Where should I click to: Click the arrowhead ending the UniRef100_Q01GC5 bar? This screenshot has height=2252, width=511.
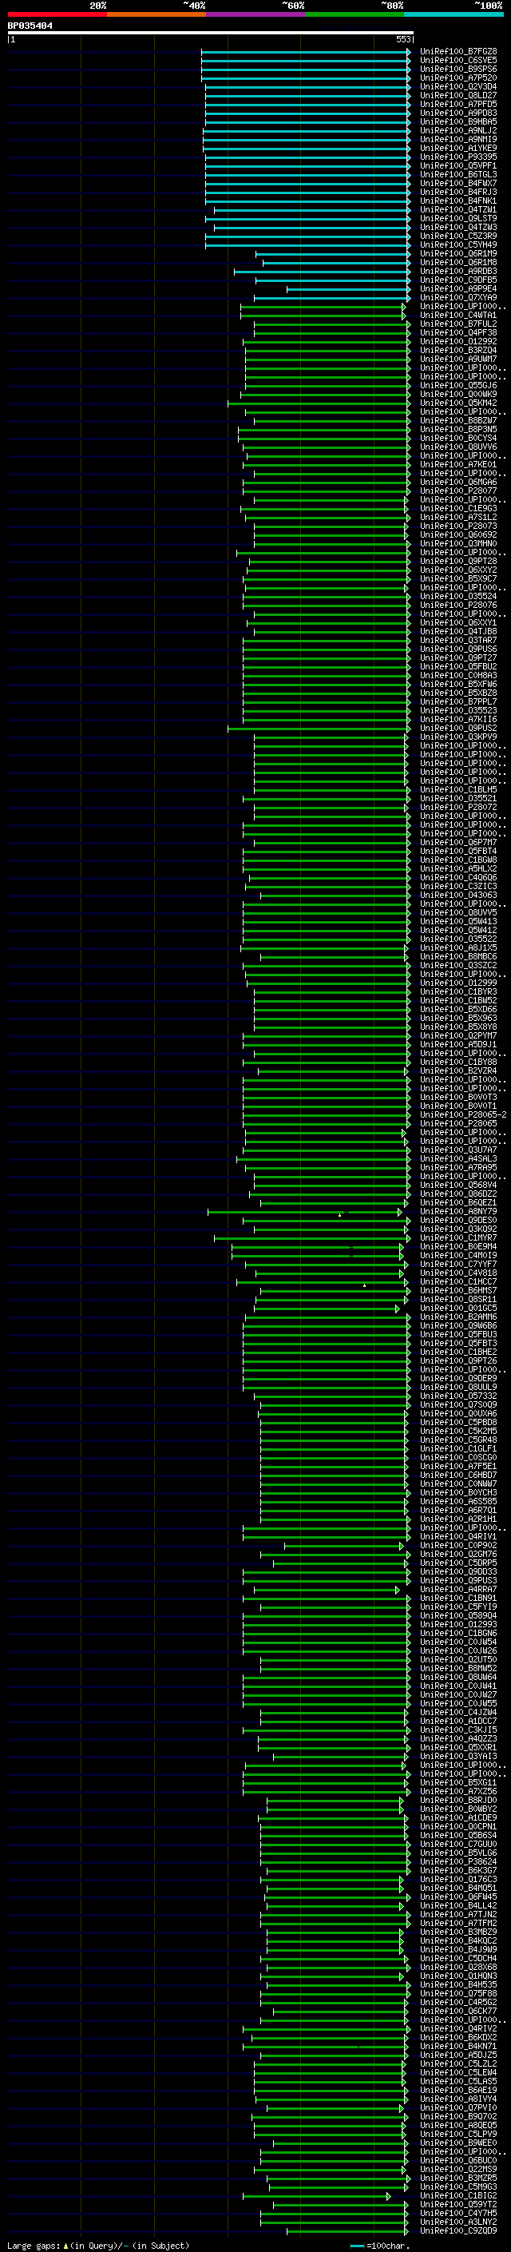(x=398, y=1309)
